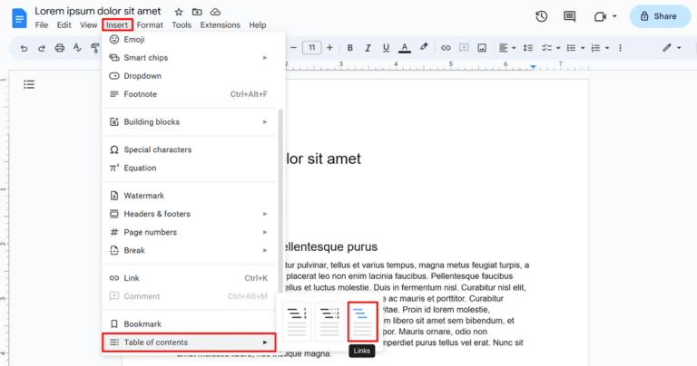This screenshot has height=366, width=697.
Task: Open bulleted list dropdown
Action: (575, 48)
